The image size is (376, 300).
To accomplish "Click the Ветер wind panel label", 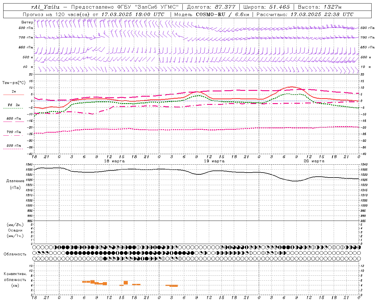I will tap(27, 22).
